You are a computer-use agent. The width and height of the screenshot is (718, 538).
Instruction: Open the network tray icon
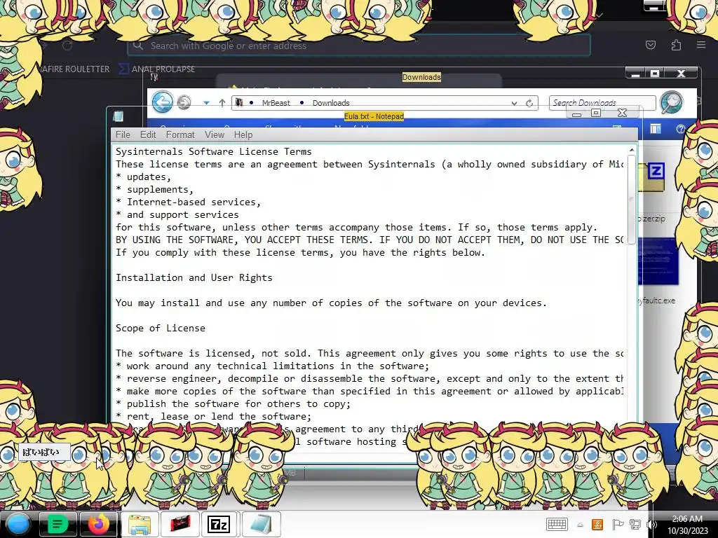point(635,524)
